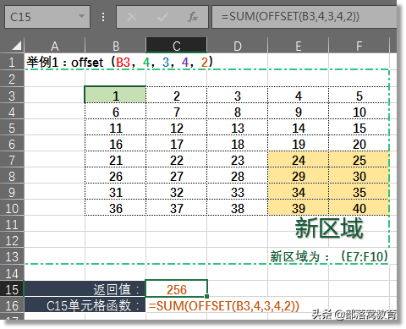Click the cell containing 16
The height and width of the screenshot is (329, 406).
[116, 144]
